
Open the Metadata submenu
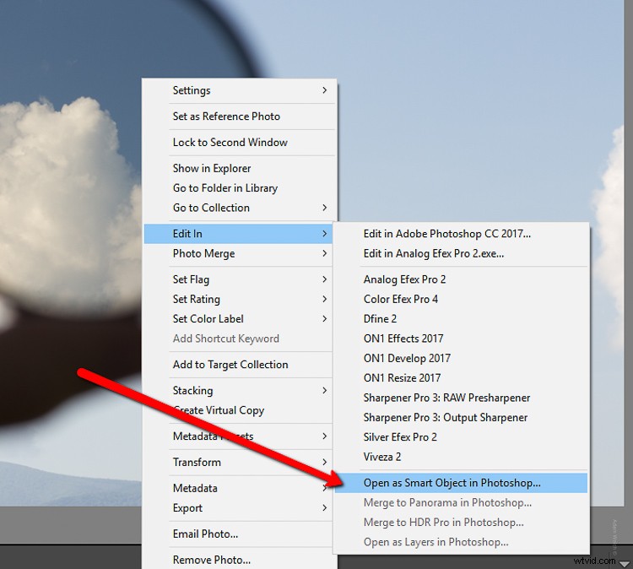238,488
